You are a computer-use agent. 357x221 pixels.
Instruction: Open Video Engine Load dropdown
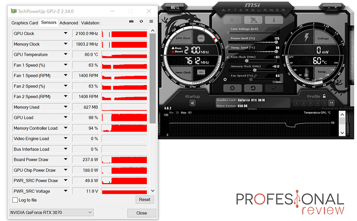tap(66, 138)
